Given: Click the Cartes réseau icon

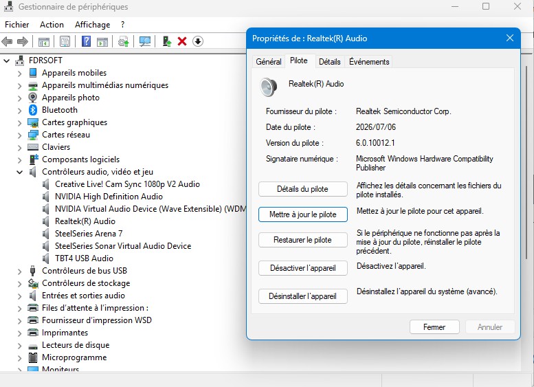Looking at the screenshot, I should click(x=33, y=135).
